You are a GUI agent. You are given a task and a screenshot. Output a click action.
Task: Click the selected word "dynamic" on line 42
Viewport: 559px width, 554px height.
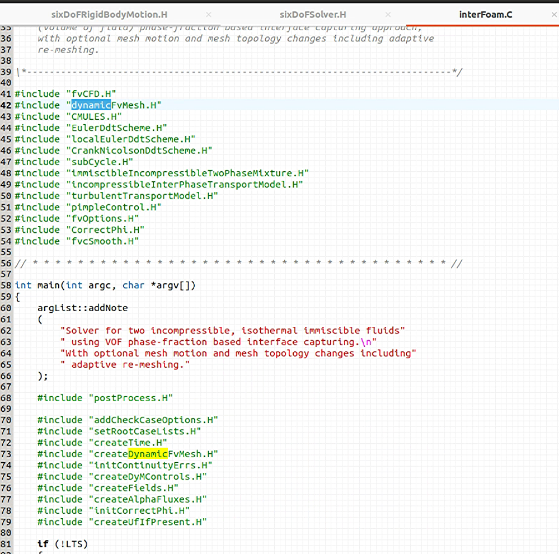point(91,105)
